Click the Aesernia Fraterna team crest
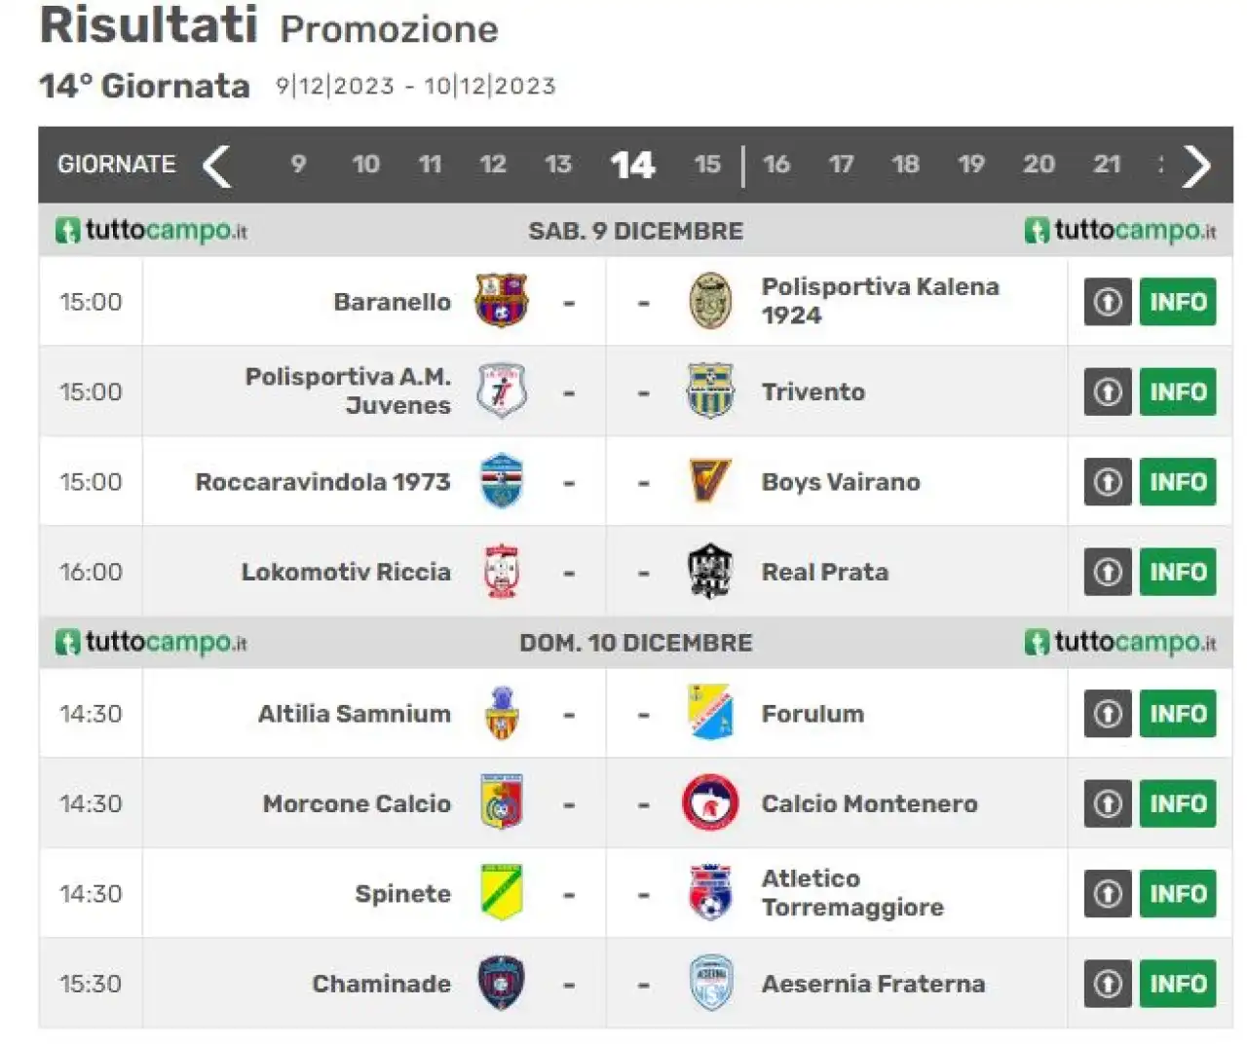 tap(710, 983)
